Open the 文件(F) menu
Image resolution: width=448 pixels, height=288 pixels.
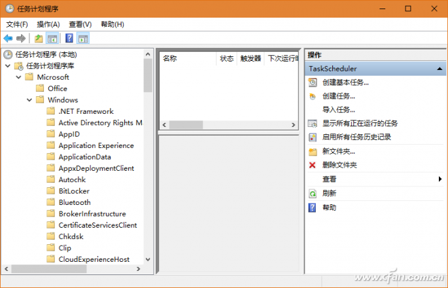pyautogui.click(x=17, y=25)
